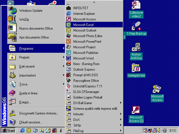
Task: Click the WinZip icon in Start menu
Action: 12,19
